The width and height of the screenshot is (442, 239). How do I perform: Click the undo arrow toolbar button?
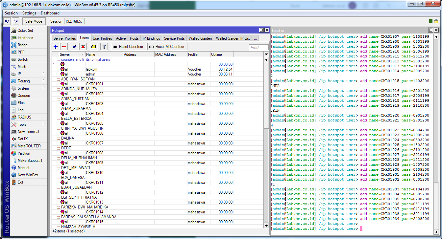point(7,21)
